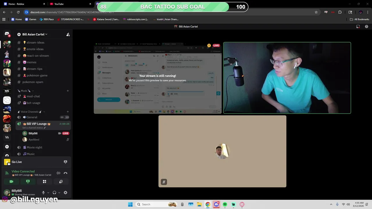Select AyeAbed in voice channel list
This screenshot has height=209, width=372.
point(46,140)
